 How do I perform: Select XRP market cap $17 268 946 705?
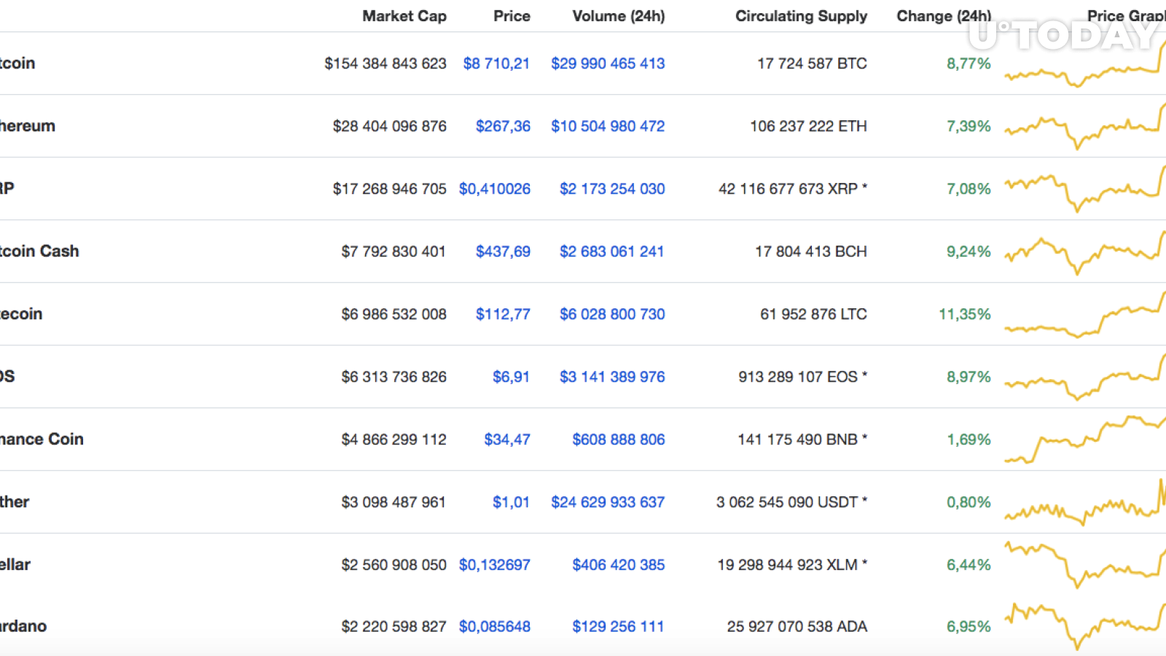tap(390, 189)
